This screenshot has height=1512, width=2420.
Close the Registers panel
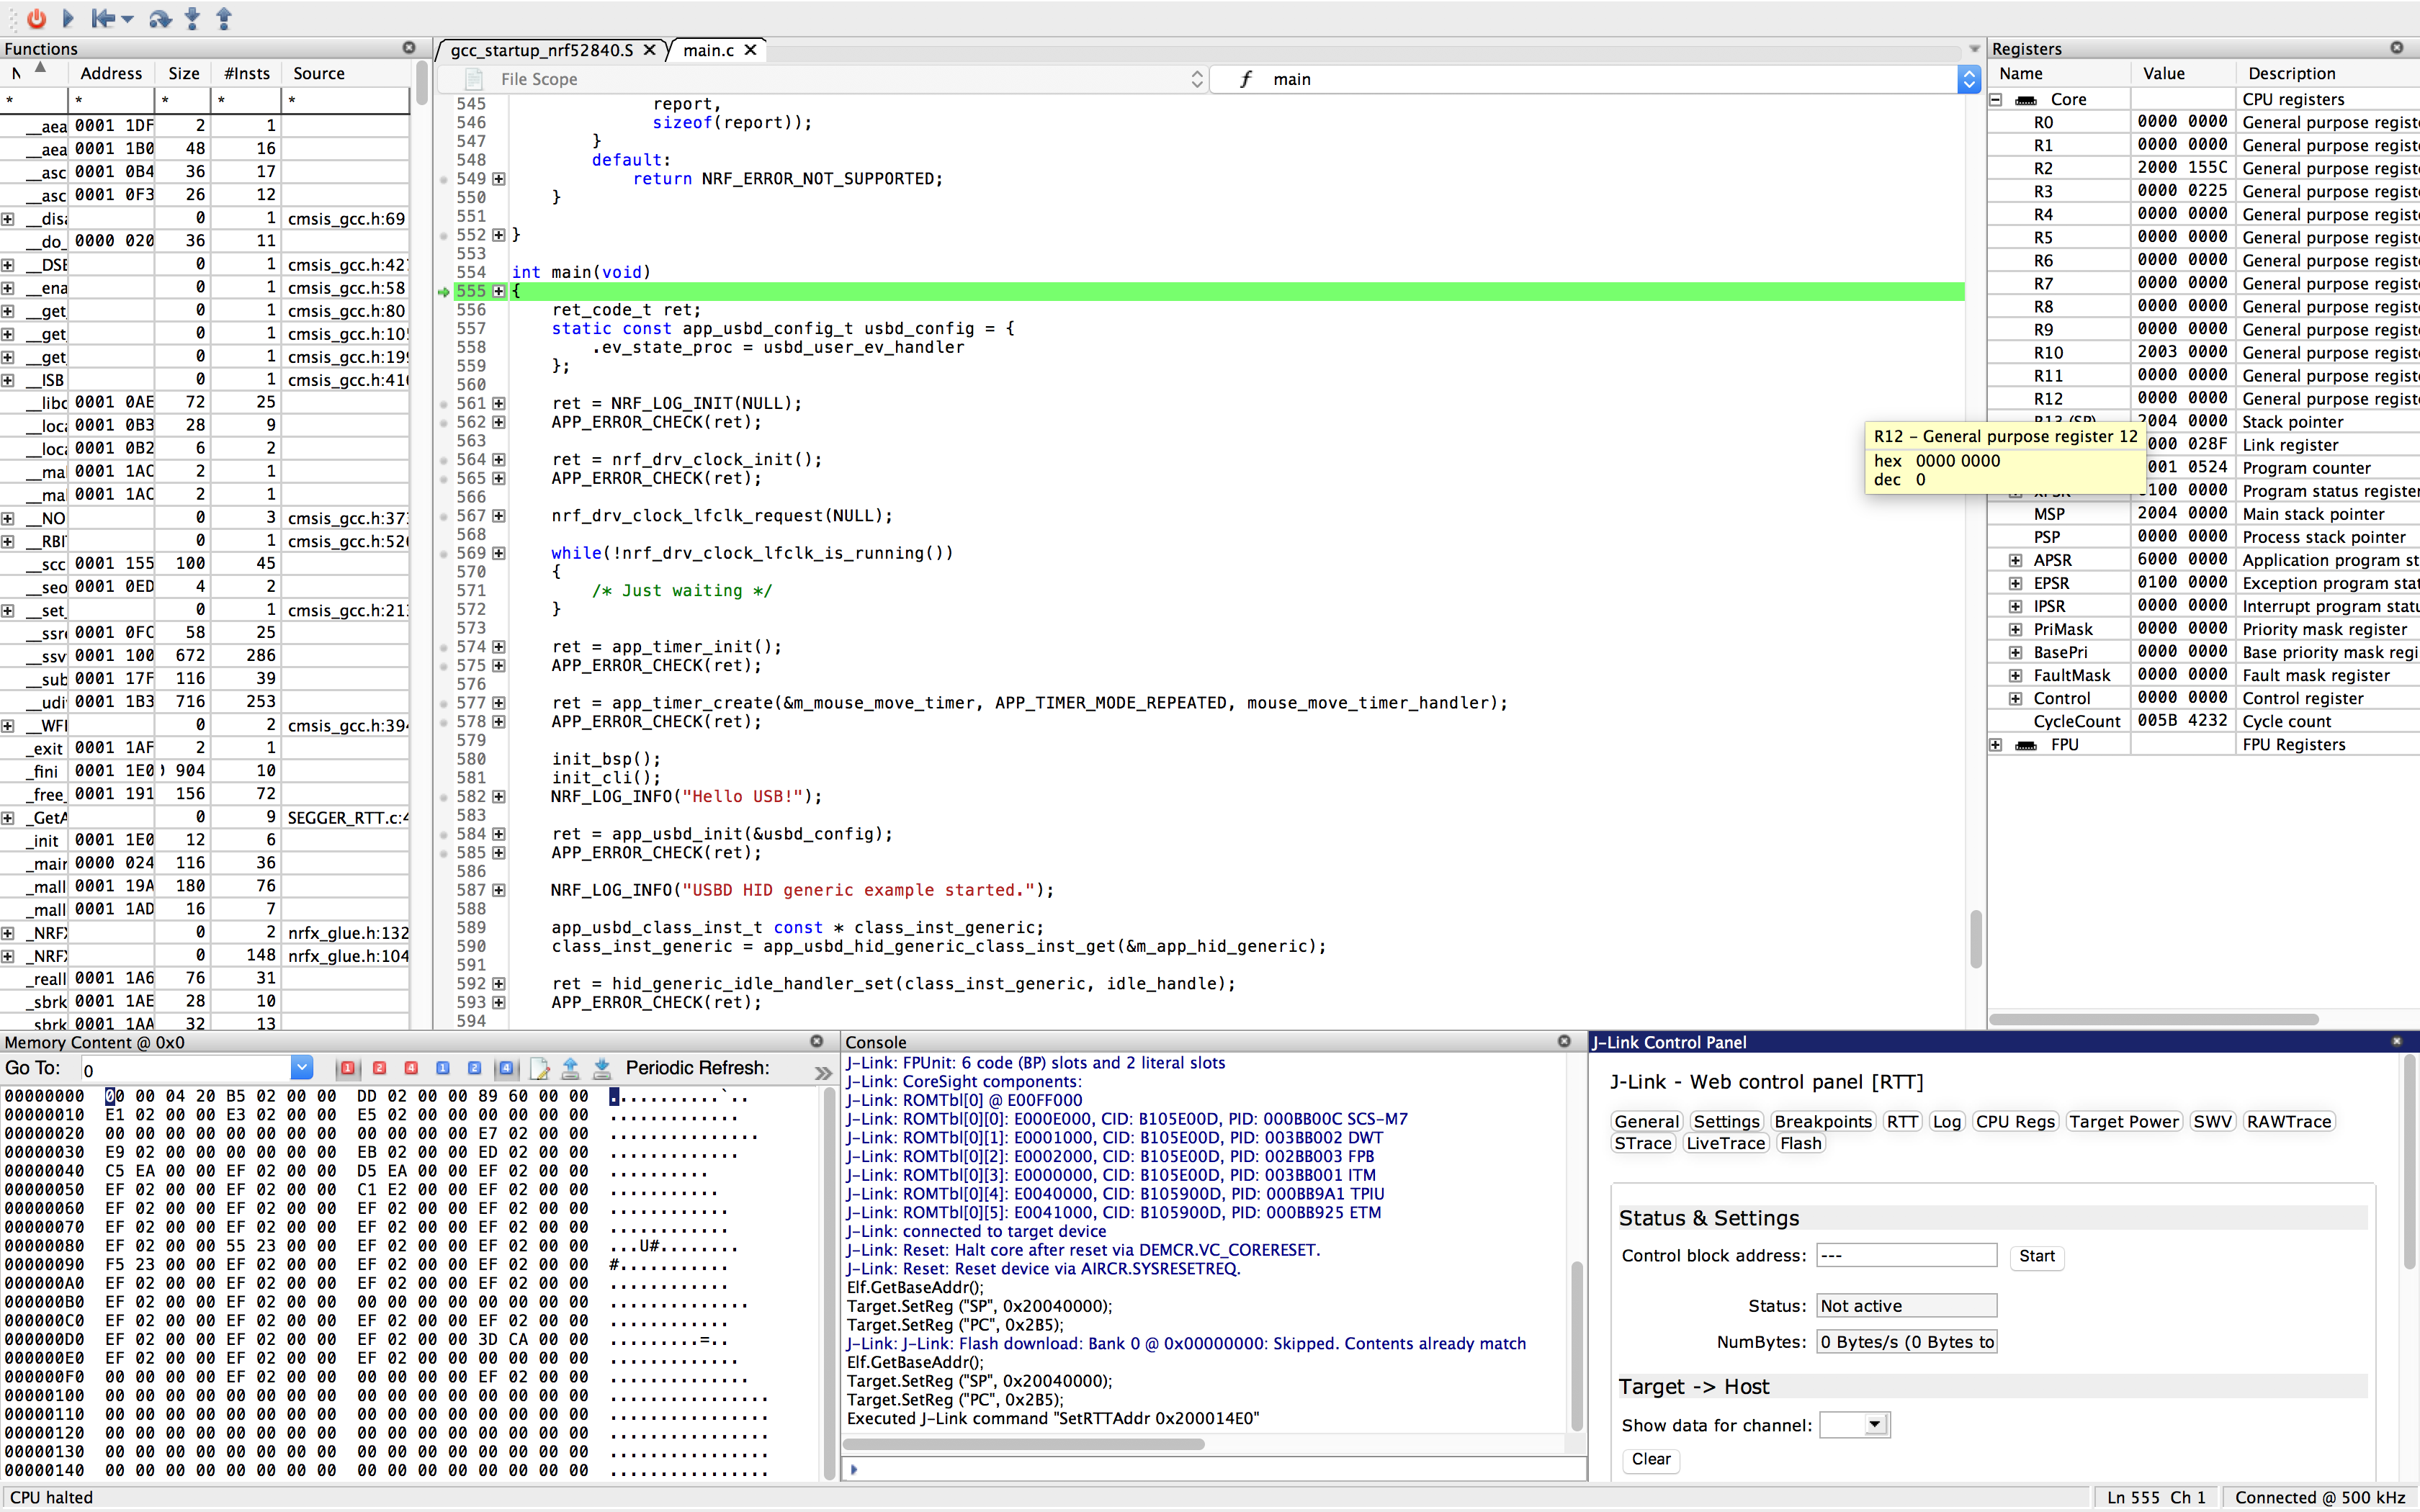[2397, 48]
